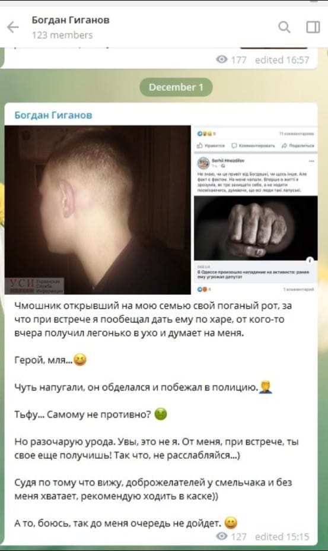This screenshot has height=551, width=328.
Task: Click the edited 16:57 timestamp
Action: 282,60
